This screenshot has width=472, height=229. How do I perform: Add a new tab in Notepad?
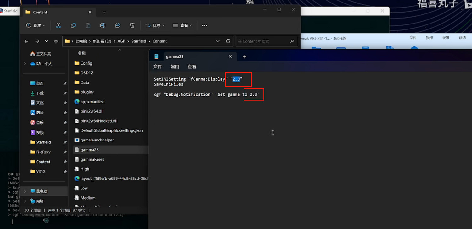[244, 57]
